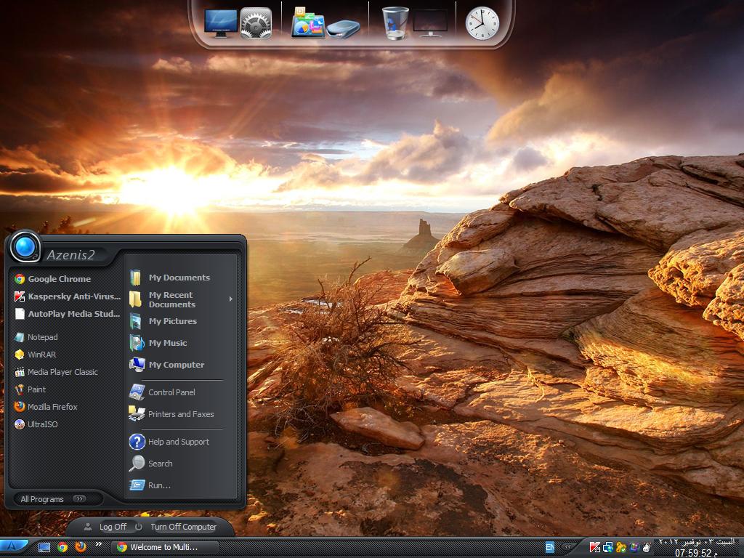The height and width of the screenshot is (558, 744).
Task: Click Kaspersky icon in system tray
Action: 594,547
